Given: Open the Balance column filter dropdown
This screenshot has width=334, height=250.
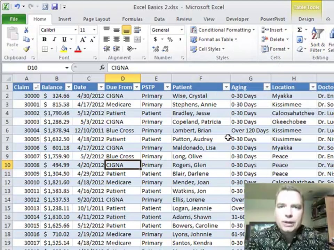Looking at the screenshot, I should 69,87.
